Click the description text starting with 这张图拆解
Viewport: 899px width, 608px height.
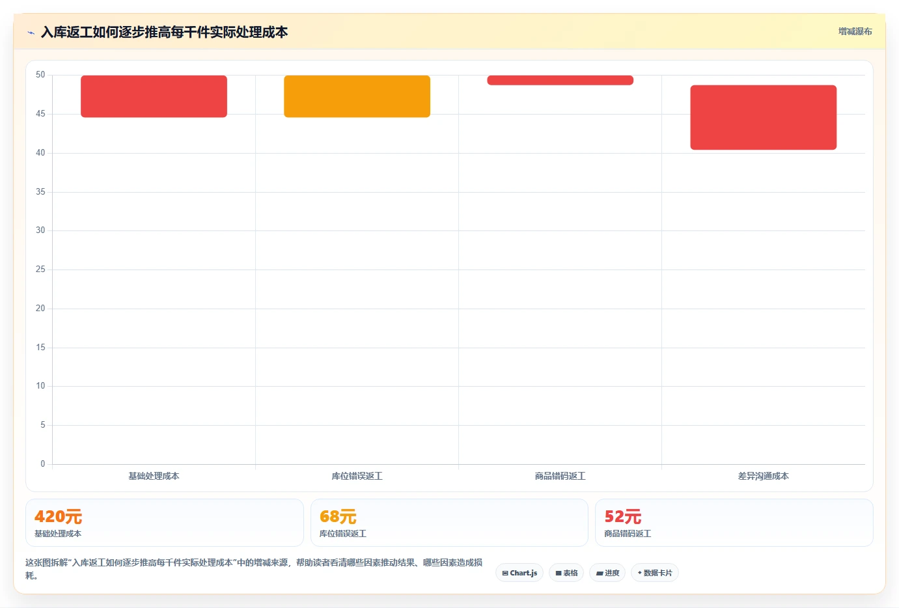[x=254, y=569]
